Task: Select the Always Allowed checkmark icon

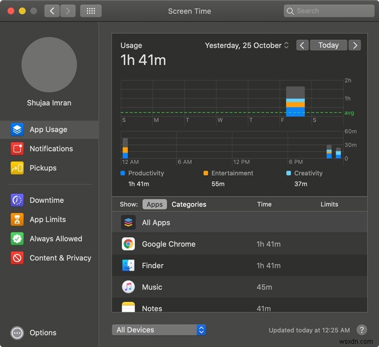Action: pos(17,239)
